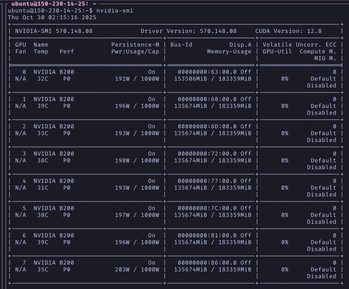
Task: Click GPU 6's "196W / 1000W" power reading
Action: point(137,242)
